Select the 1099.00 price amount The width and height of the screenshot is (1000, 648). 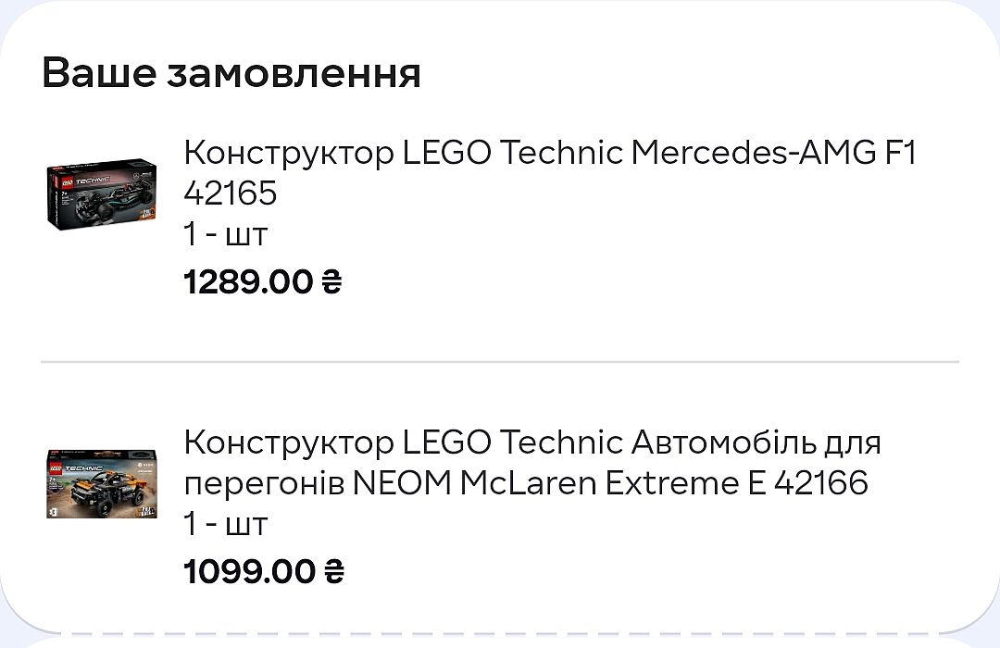point(250,572)
